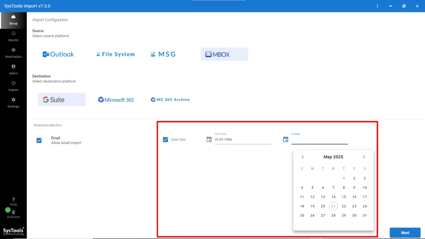
Task: Choose G Suite destination platform
Action: 61,100
